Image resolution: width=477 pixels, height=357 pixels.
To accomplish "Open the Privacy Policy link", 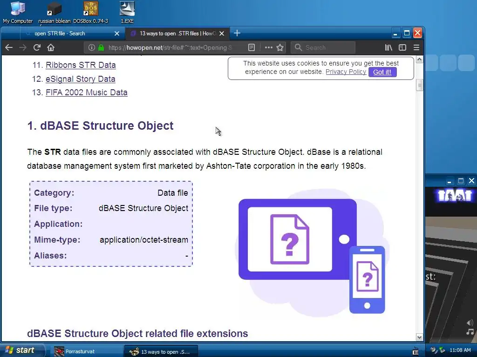I will point(346,72).
